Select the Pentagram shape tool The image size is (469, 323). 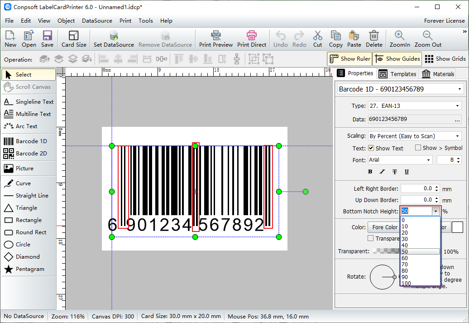[29, 269]
